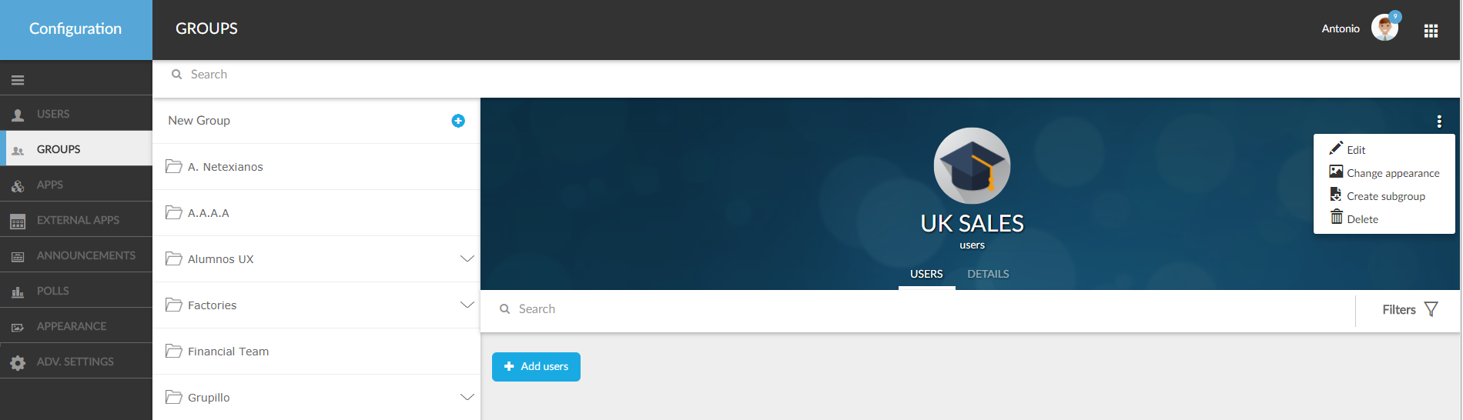Viewport: 1463px width, 420px height.
Task: Click the Users person icon
Action: tap(18, 115)
